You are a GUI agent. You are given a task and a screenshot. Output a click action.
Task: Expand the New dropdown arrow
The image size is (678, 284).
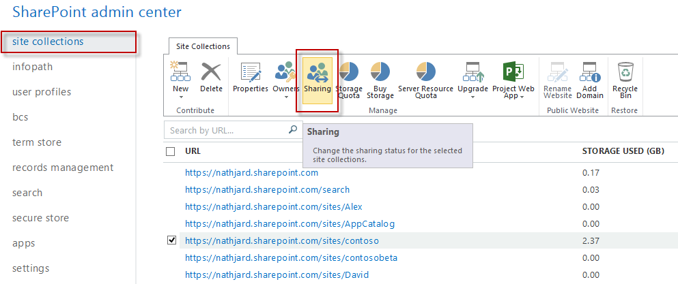[180, 97]
